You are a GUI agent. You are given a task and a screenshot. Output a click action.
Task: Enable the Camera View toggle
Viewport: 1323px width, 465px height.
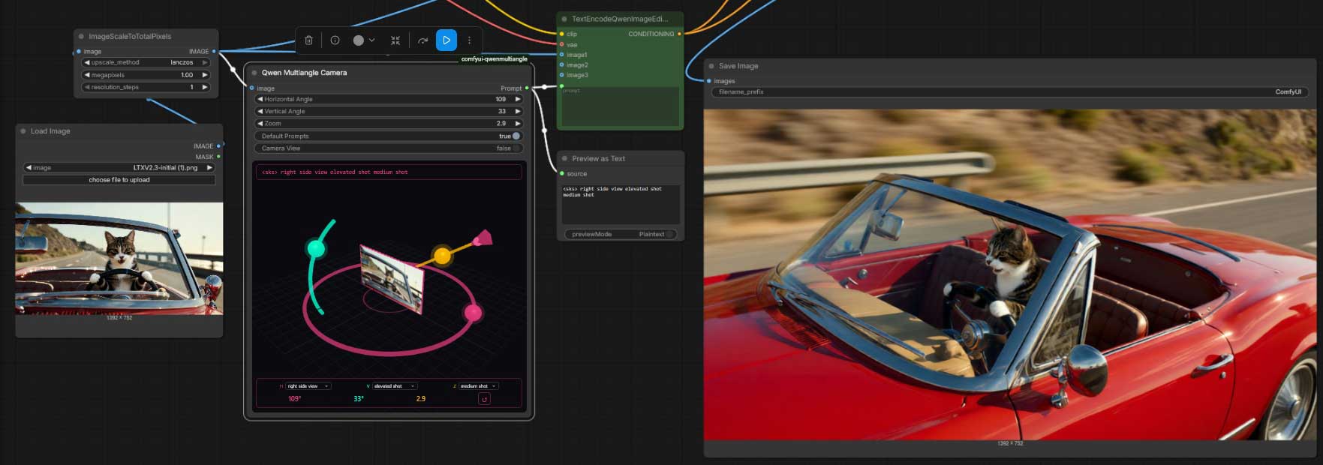coord(515,148)
